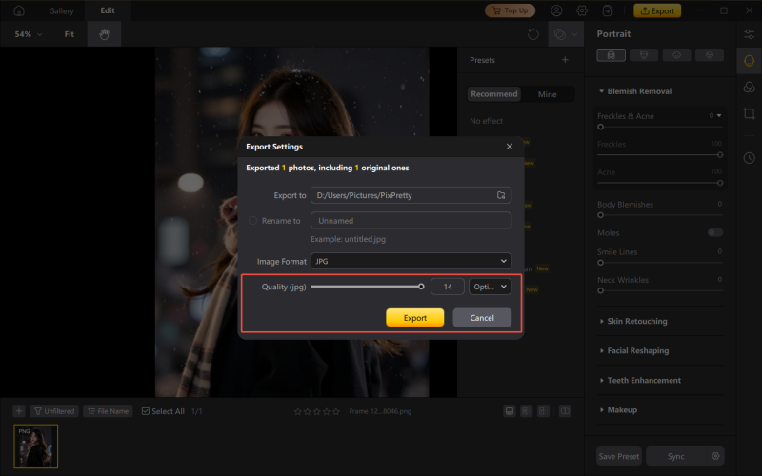The image size is (762, 476).
Task: Open the Image Format JPG dropdown
Action: pos(411,261)
